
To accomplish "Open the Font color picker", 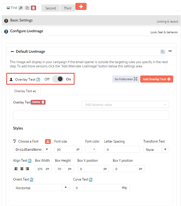I will [90, 149].
